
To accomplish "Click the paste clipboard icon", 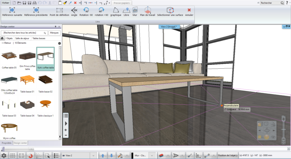I will pos(60,3).
